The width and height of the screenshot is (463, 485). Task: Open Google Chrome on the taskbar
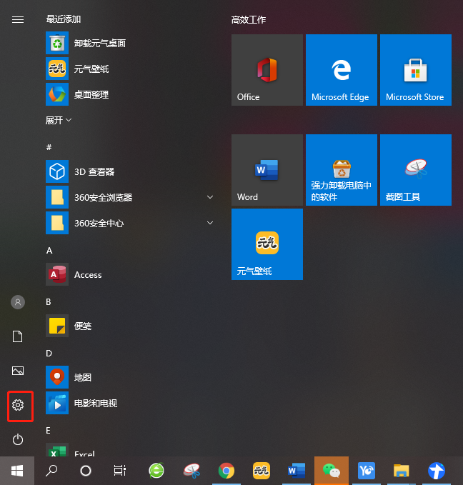pyautogui.click(x=226, y=471)
